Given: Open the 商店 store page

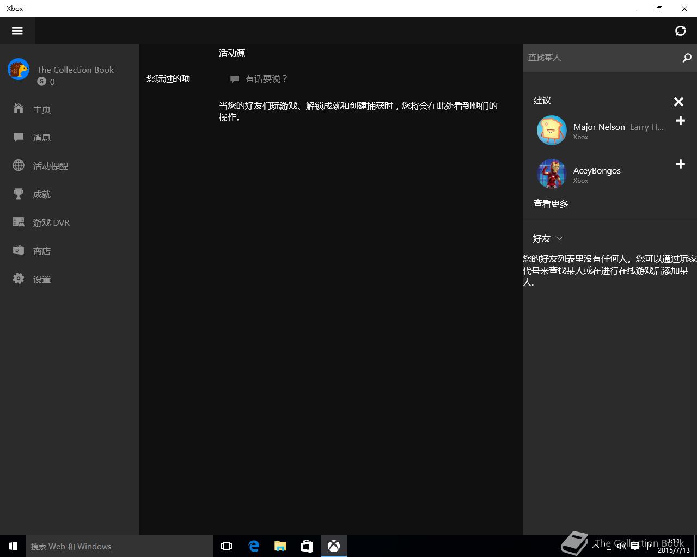Looking at the screenshot, I should [42, 251].
